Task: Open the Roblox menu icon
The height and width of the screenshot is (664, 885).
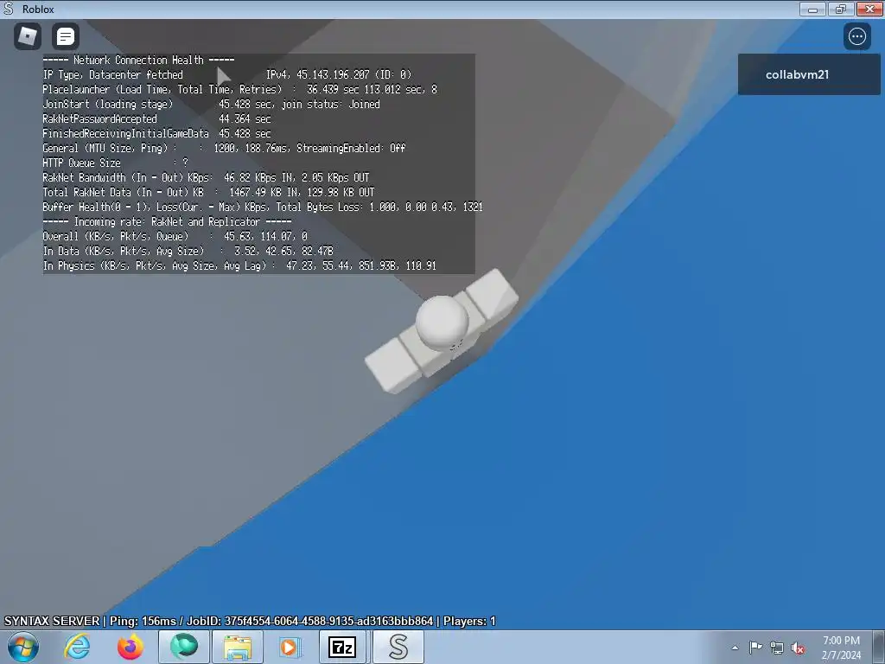Action: 27,36
